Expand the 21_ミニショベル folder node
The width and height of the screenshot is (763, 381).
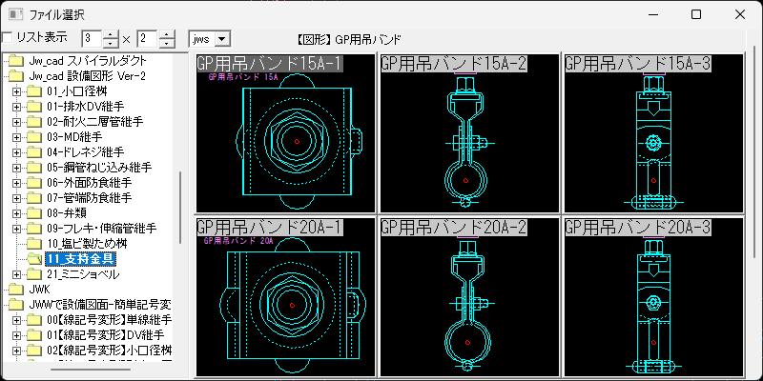coord(16,274)
